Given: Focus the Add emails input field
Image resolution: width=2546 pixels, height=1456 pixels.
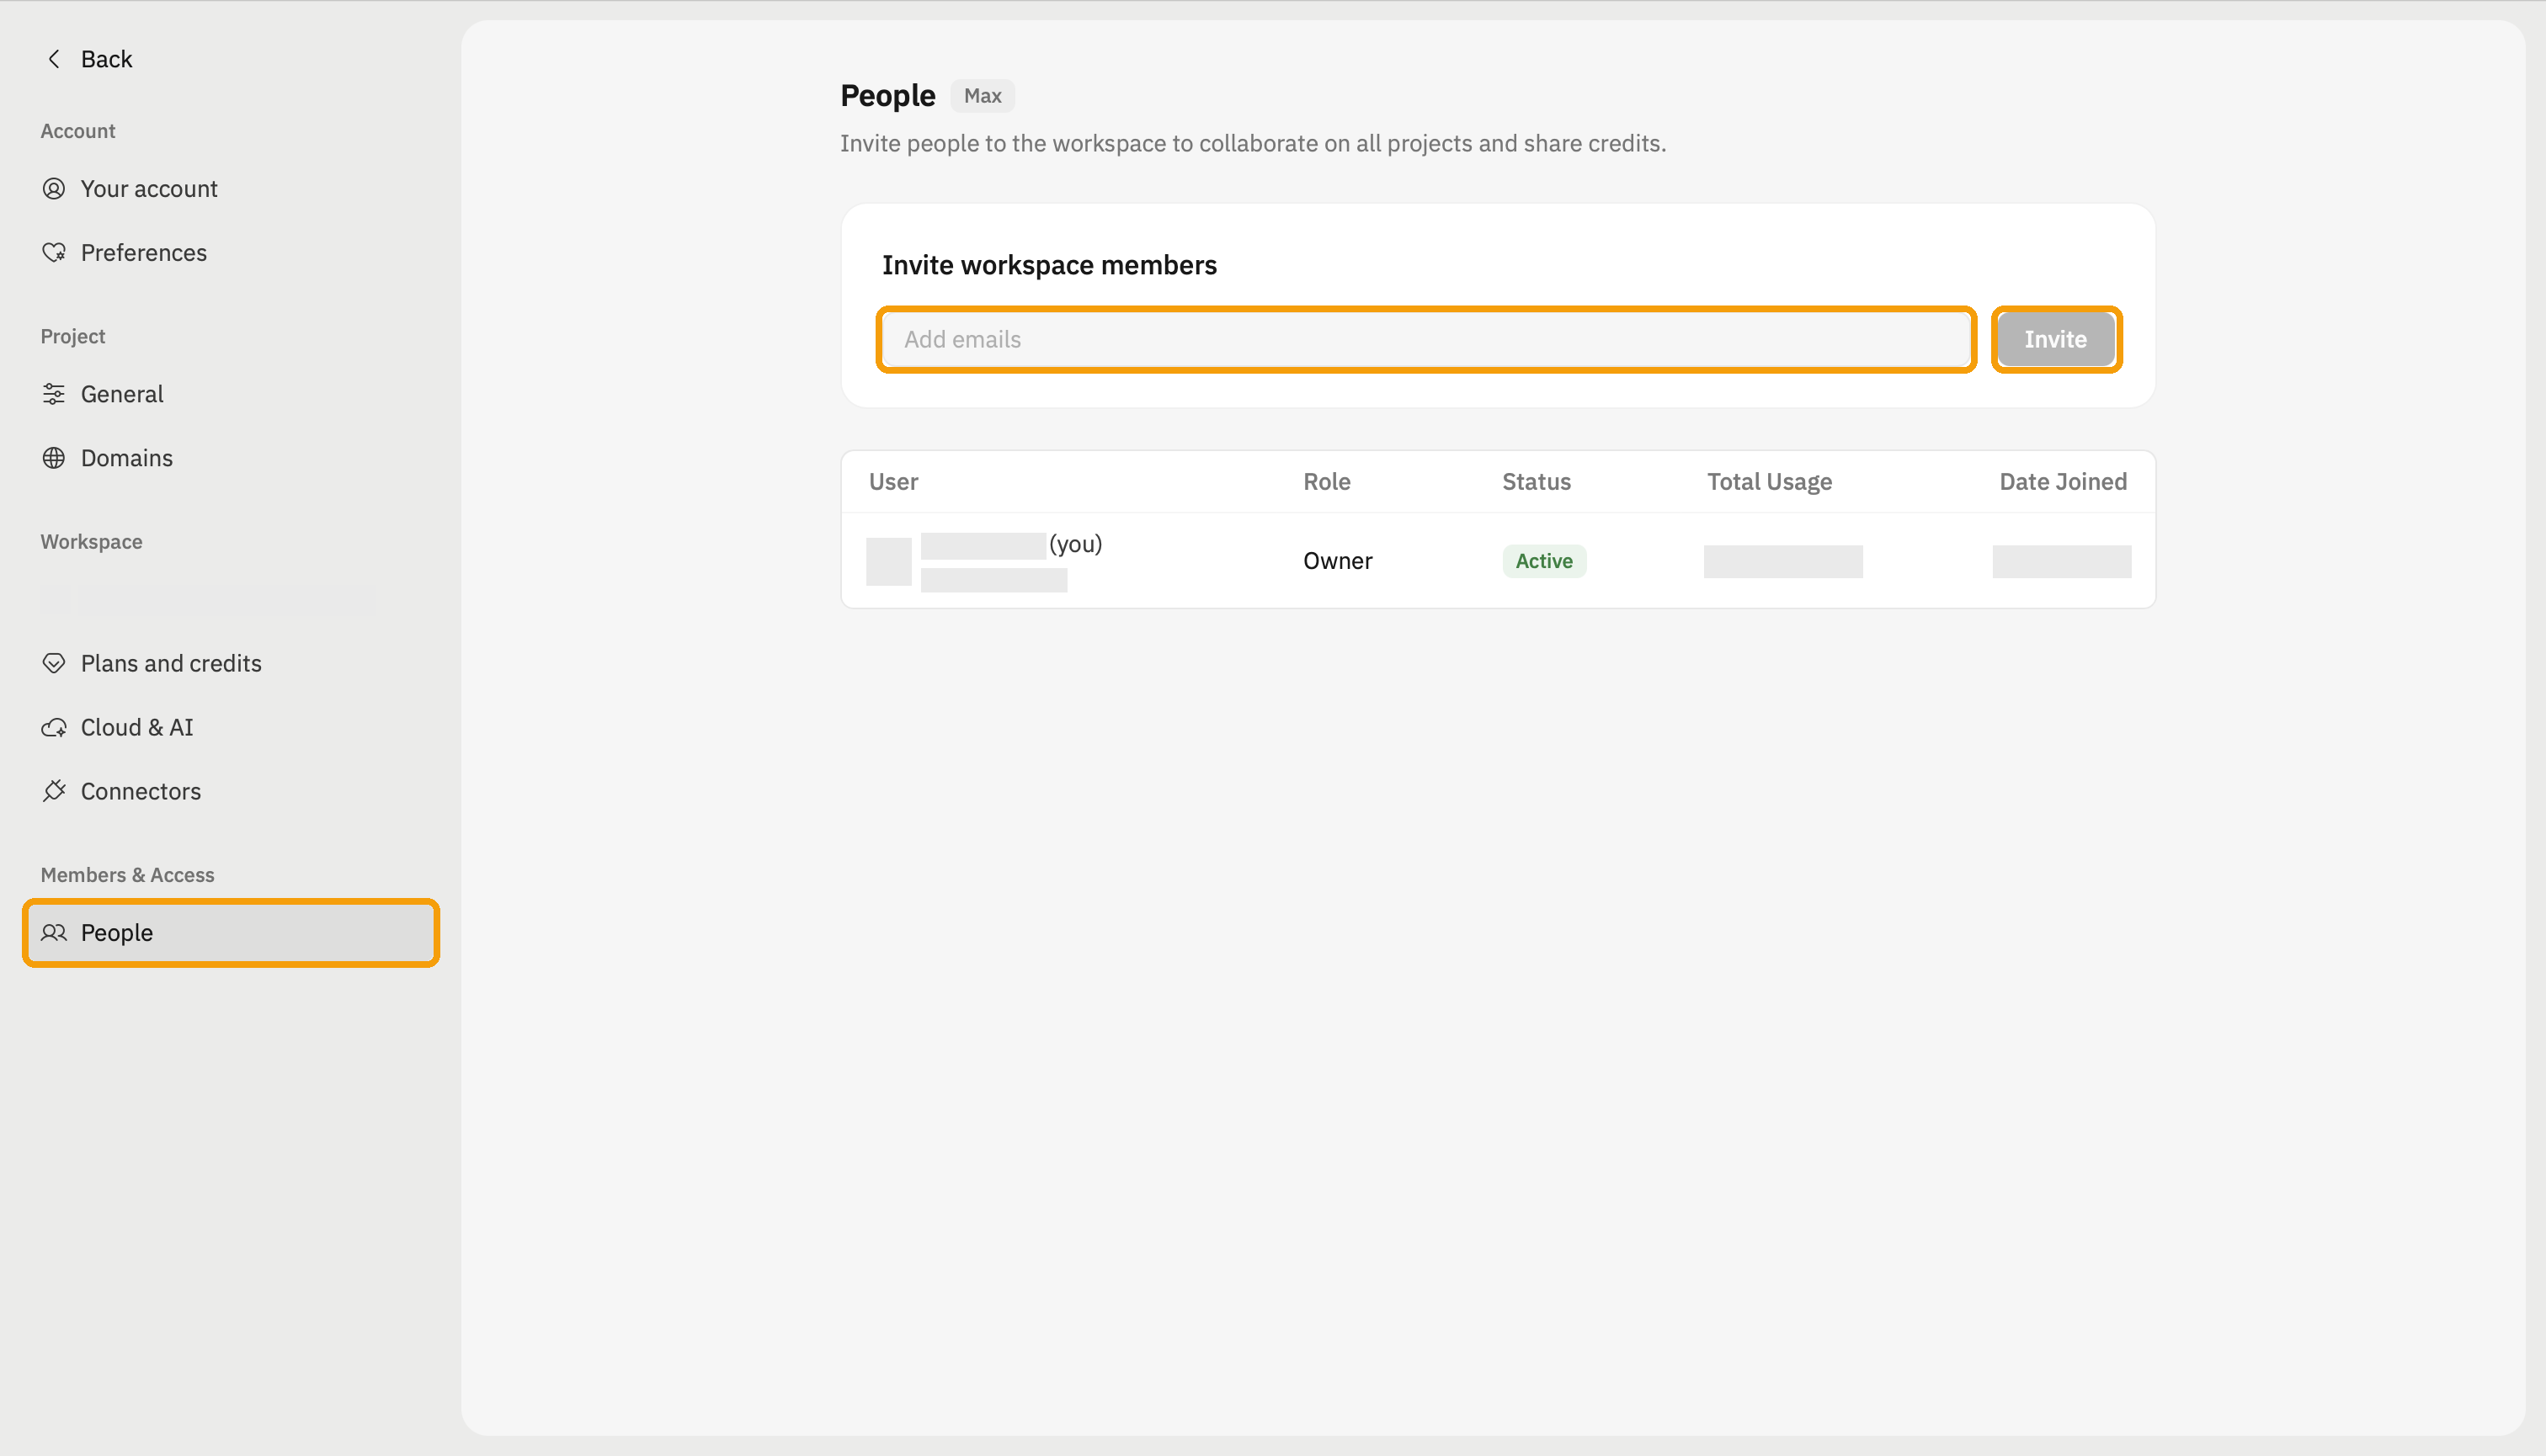Looking at the screenshot, I should tap(1425, 339).
